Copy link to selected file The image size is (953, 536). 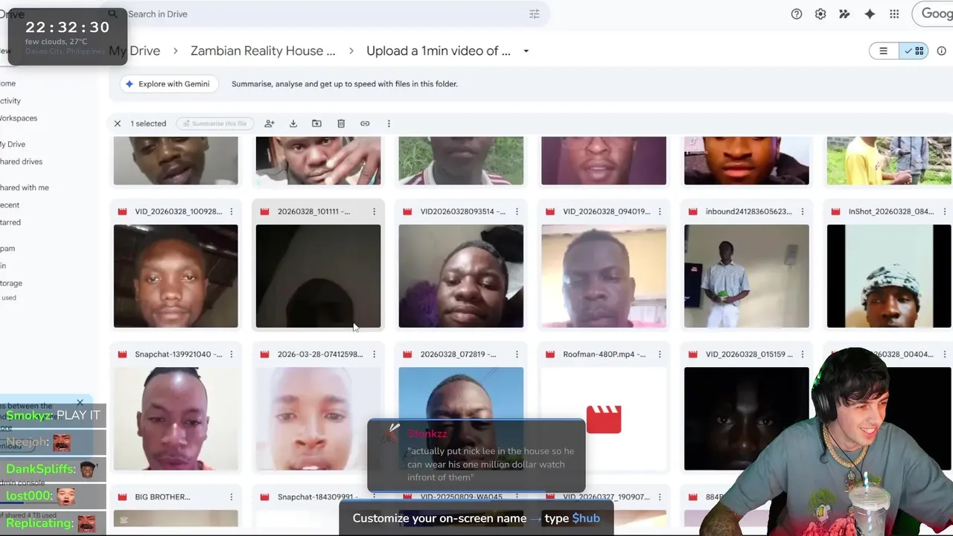(365, 124)
